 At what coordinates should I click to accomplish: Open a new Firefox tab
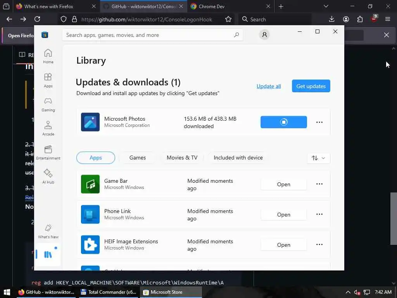tap(281, 7)
